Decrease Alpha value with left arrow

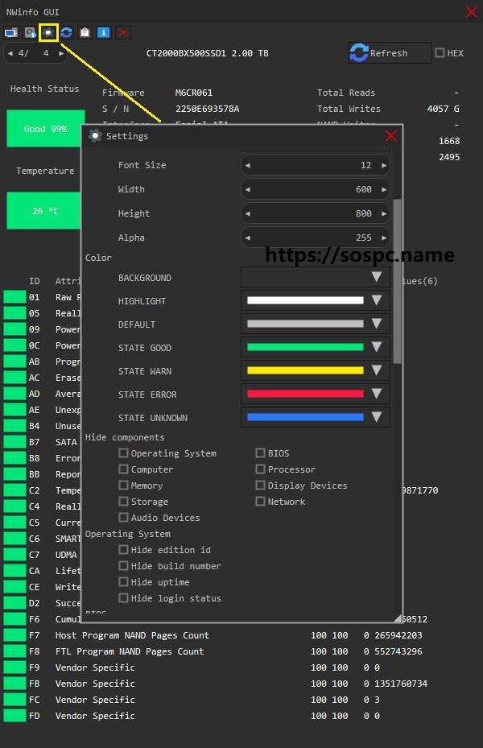point(248,238)
